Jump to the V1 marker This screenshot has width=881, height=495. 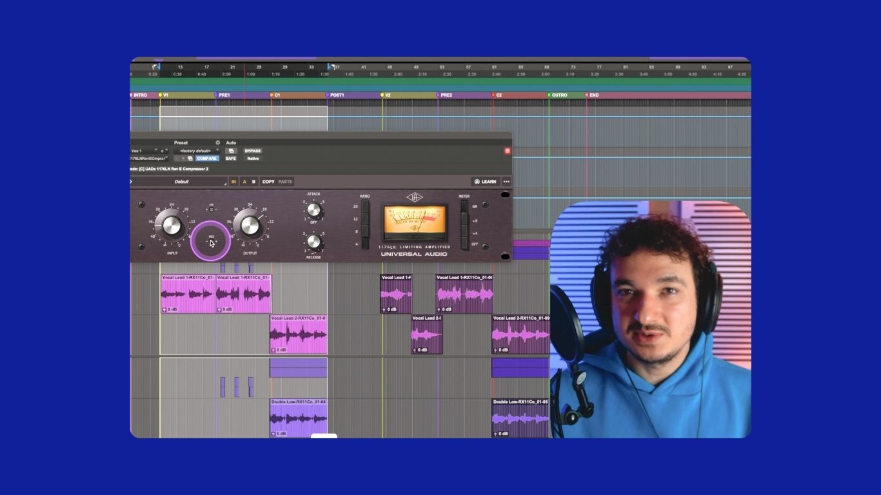pyautogui.click(x=164, y=95)
